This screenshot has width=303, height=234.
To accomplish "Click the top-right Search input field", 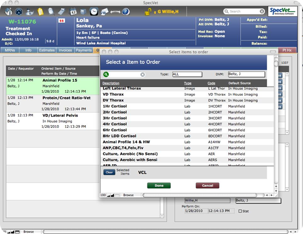I will 244,11.
